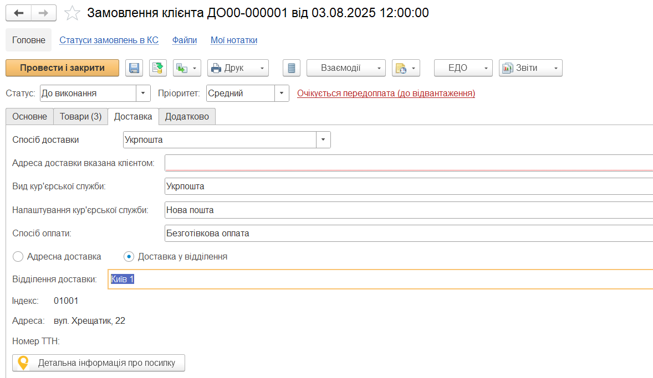The height and width of the screenshot is (378, 653).
Task: Click the Звіти reports chart icon
Action: pyautogui.click(x=507, y=68)
